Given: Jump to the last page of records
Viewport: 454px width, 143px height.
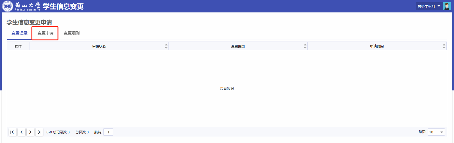Looking at the screenshot, I should [39, 132].
